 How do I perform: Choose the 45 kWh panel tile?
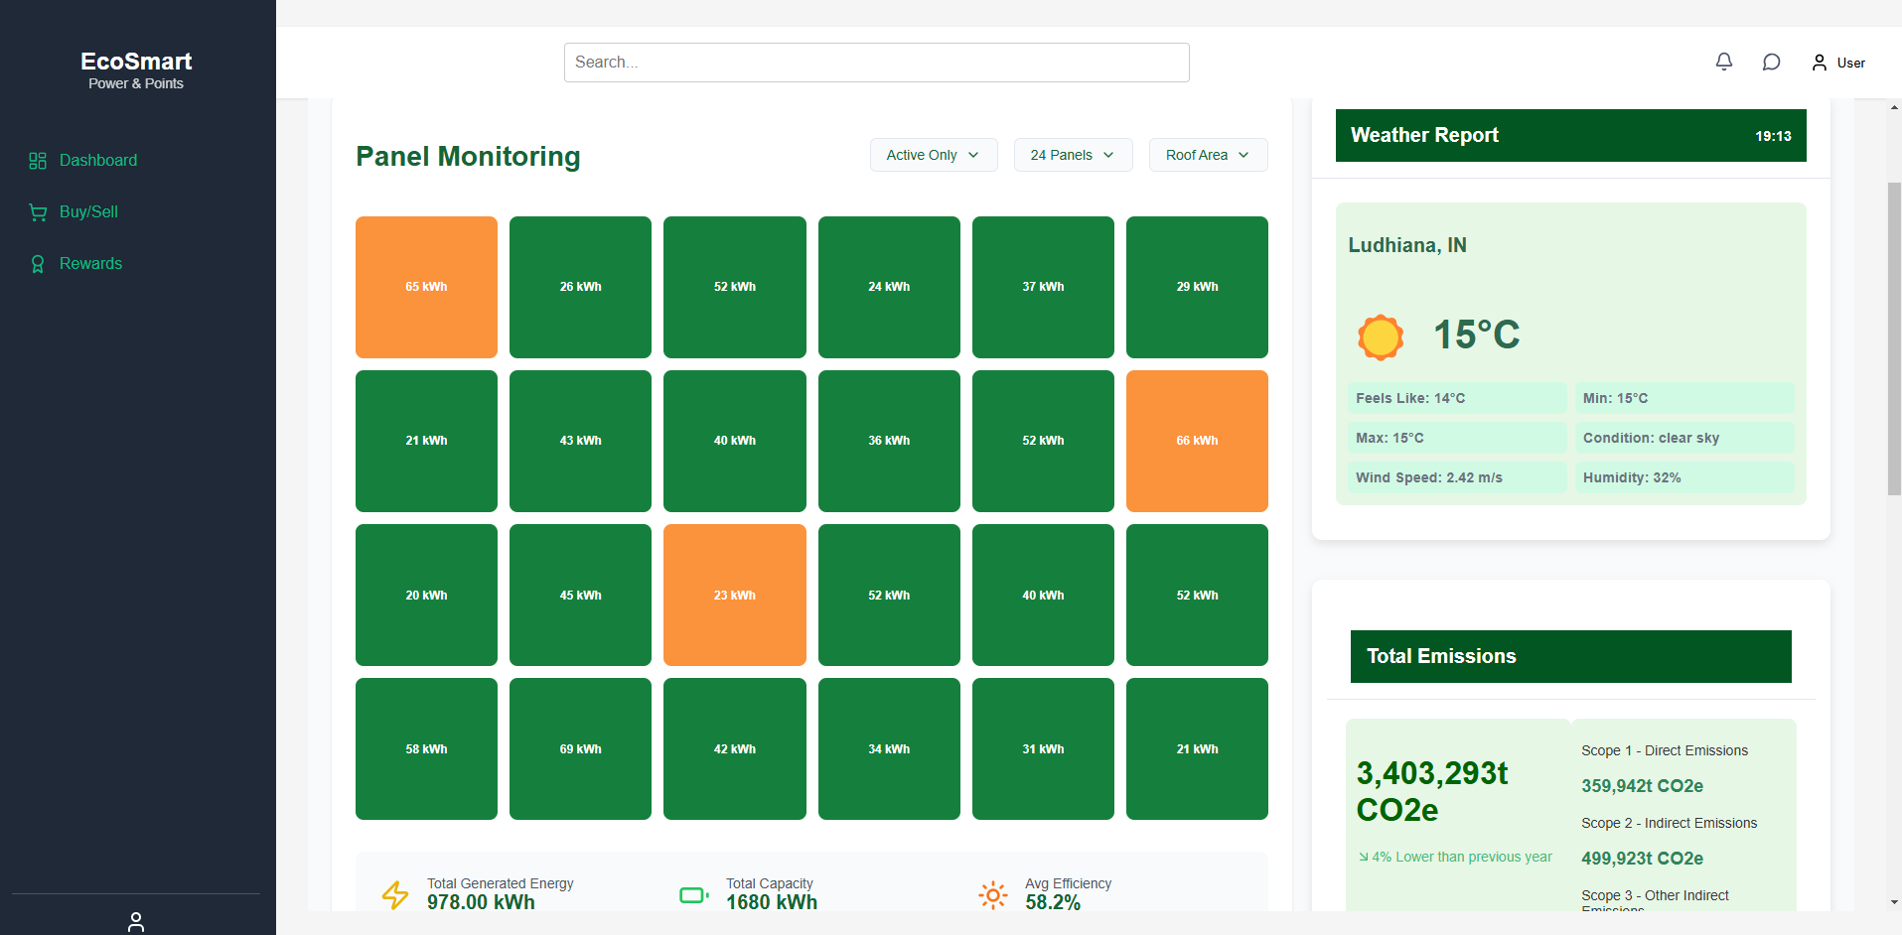click(x=580, y=595)
